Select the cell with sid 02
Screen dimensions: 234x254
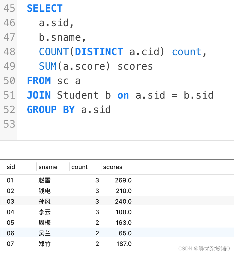(10, 191)
